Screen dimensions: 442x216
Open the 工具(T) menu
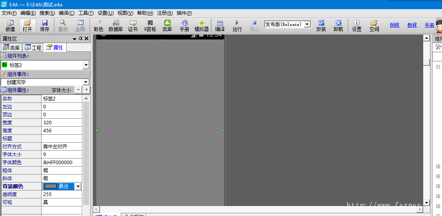[86, 13]
